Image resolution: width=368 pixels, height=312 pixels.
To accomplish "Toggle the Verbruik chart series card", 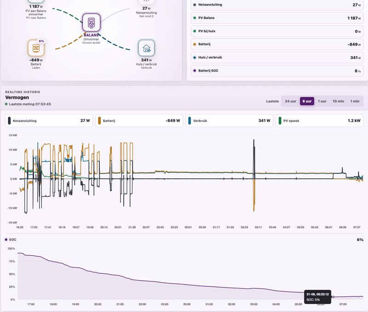I will pos(229,121).
